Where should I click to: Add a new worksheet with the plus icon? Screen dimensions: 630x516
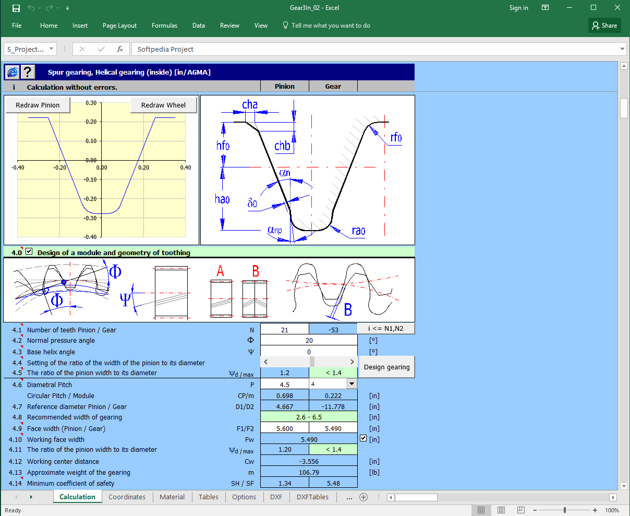364,498
